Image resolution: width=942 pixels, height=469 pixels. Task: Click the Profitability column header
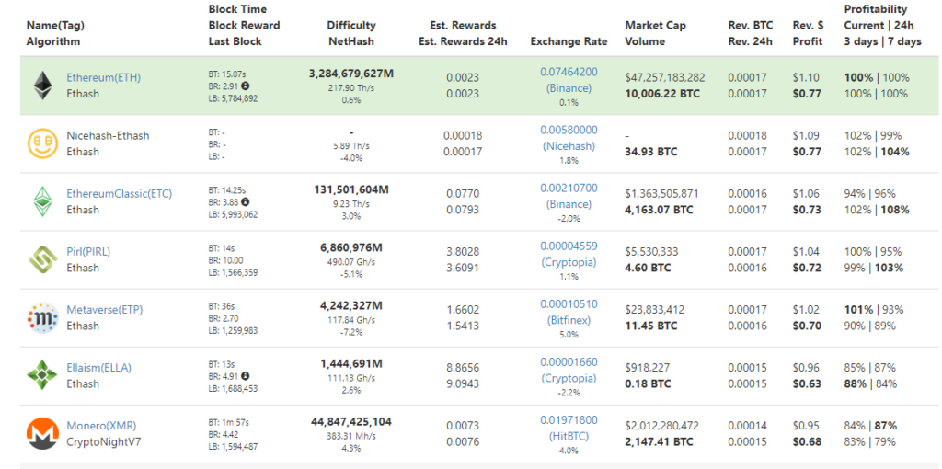coord(883,26)
